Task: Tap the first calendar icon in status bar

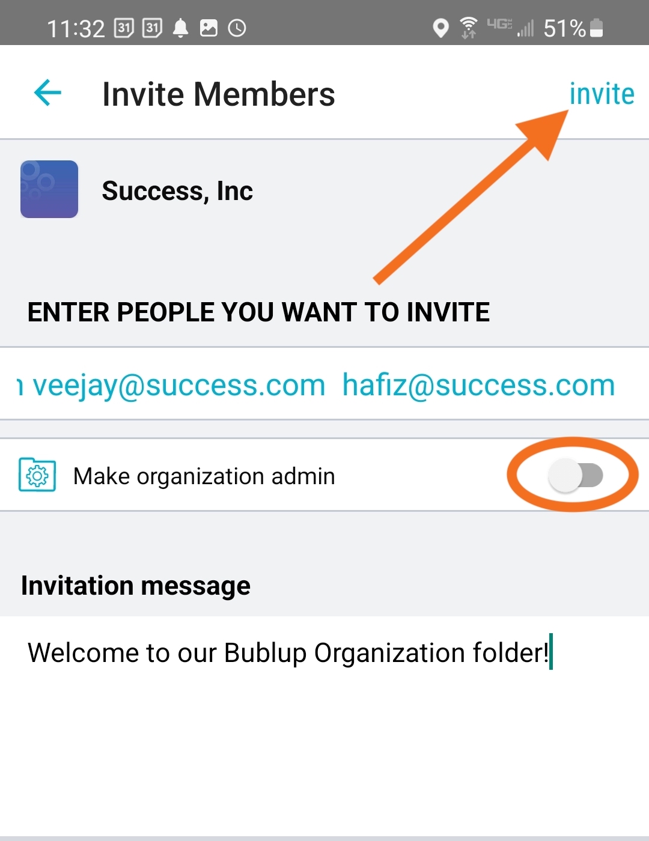Action: 124,28
